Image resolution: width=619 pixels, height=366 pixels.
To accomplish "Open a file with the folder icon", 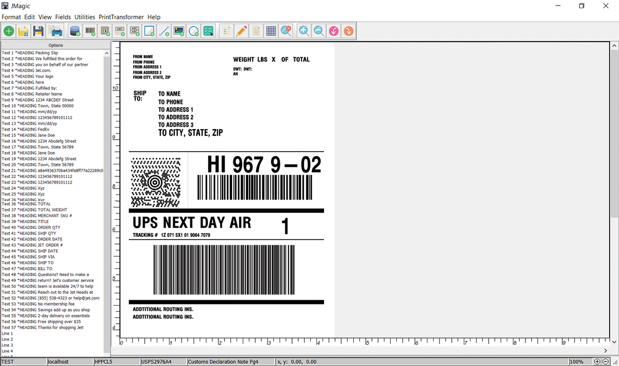I will point(23,31).
